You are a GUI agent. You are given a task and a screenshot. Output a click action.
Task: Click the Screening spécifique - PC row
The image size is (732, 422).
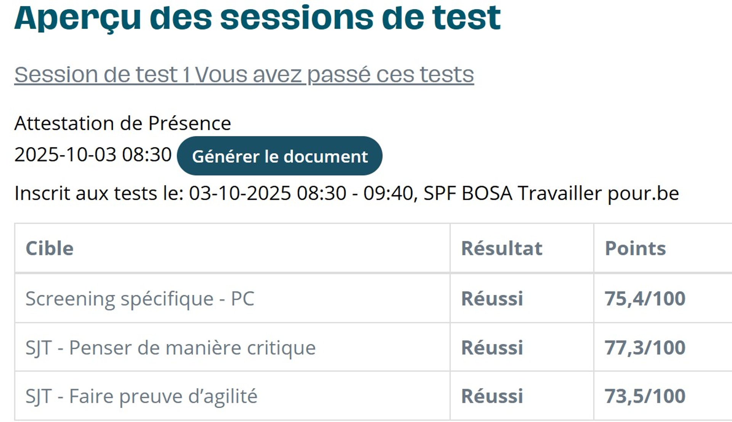tap(373, 298)
